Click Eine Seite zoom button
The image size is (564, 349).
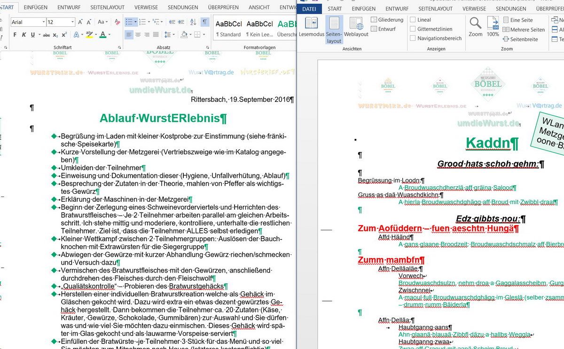(517, 20)
